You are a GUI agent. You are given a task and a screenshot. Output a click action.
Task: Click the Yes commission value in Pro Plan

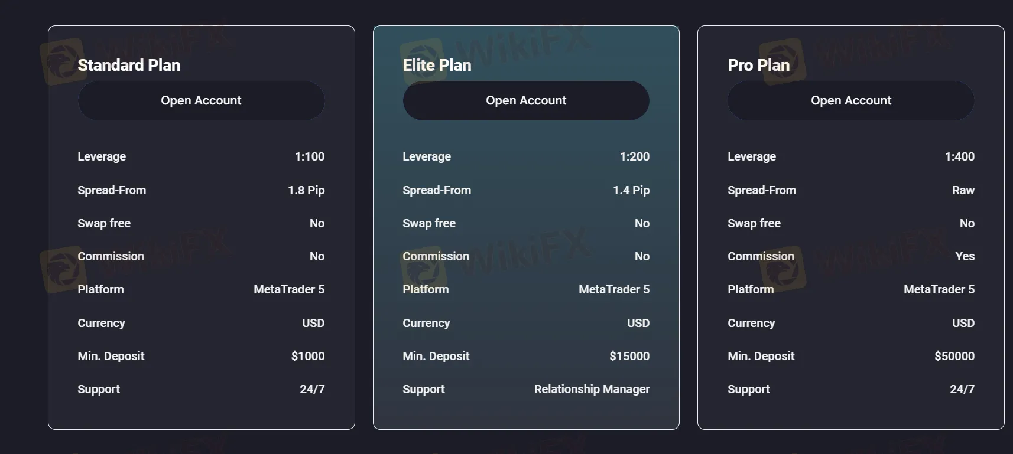965,256
